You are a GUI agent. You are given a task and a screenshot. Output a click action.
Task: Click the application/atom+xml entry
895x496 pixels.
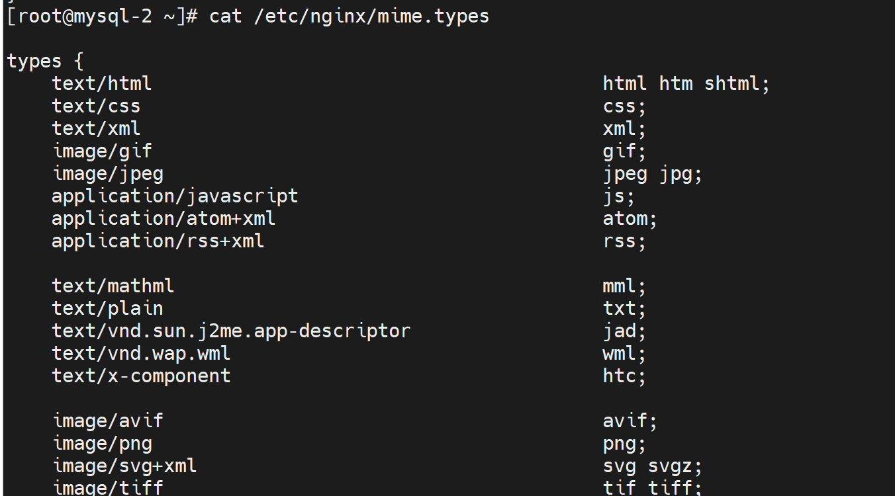[x=164, y=219]
